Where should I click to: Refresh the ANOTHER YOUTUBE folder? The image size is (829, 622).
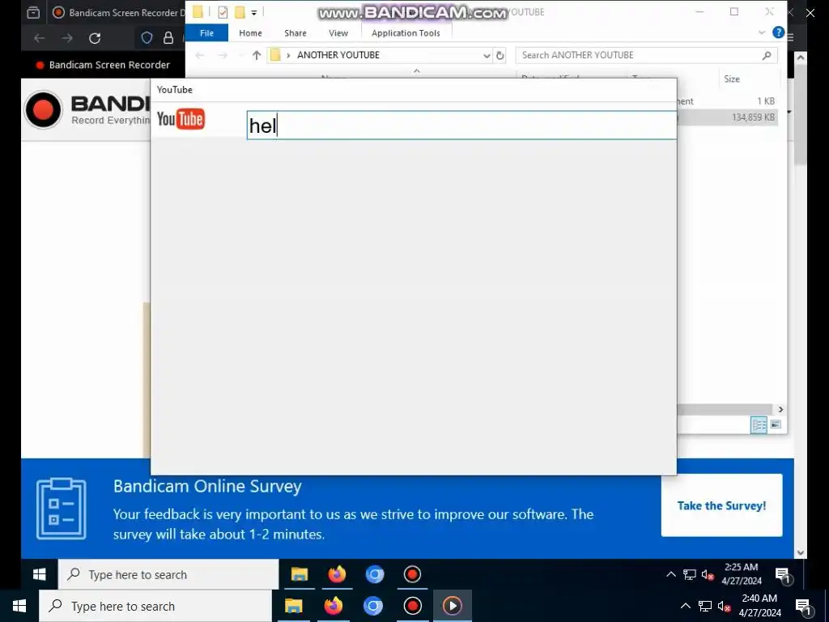500,55
